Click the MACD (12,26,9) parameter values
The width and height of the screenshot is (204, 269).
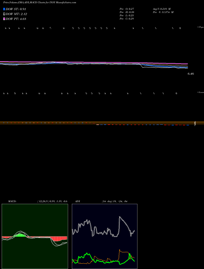[52, 201]
